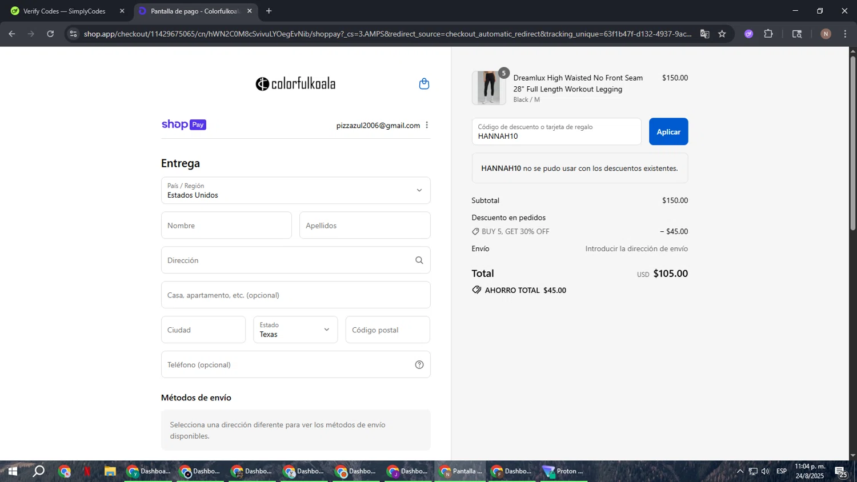857x482 pixels.
Task: Open the Chrome profile avatar N
Action: click(826, 34)
